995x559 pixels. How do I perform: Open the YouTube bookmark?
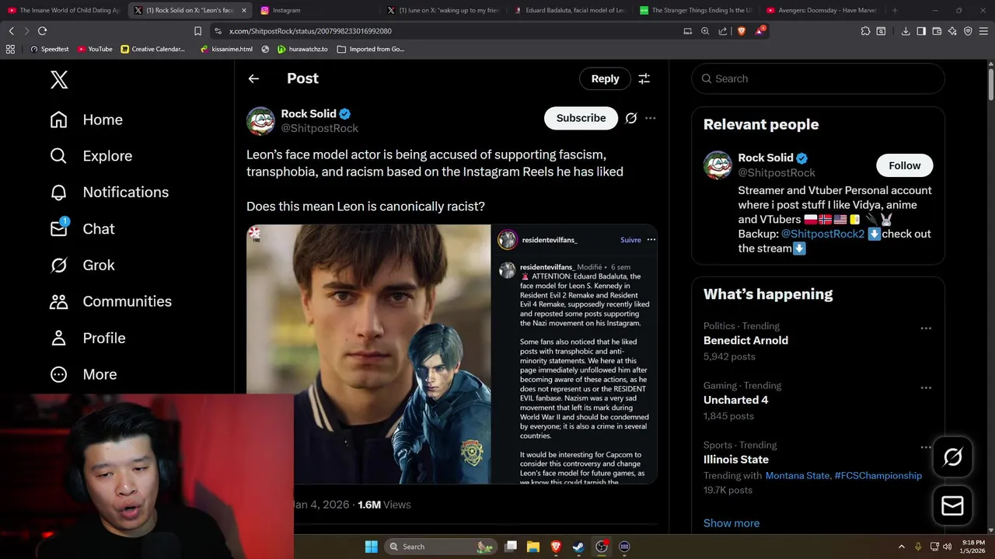(x=95, y=49)
